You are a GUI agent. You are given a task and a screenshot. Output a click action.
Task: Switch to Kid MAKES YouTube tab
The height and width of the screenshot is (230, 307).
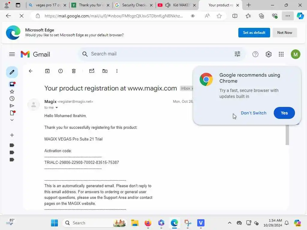tap(177, 5)
